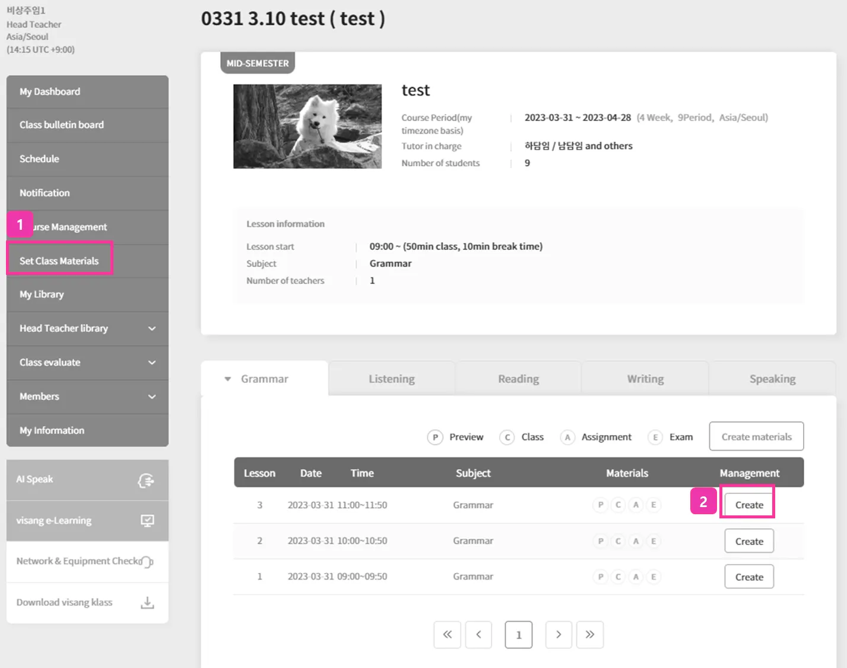This screenshot has height=668, width=847.
Task: Click the C material icon for lesson 3
Action: (618, 505)
